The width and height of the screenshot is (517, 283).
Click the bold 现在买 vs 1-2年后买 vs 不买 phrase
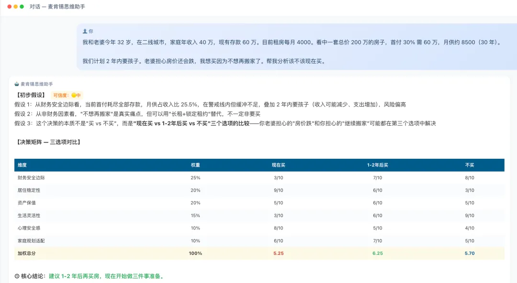[191, 123]
